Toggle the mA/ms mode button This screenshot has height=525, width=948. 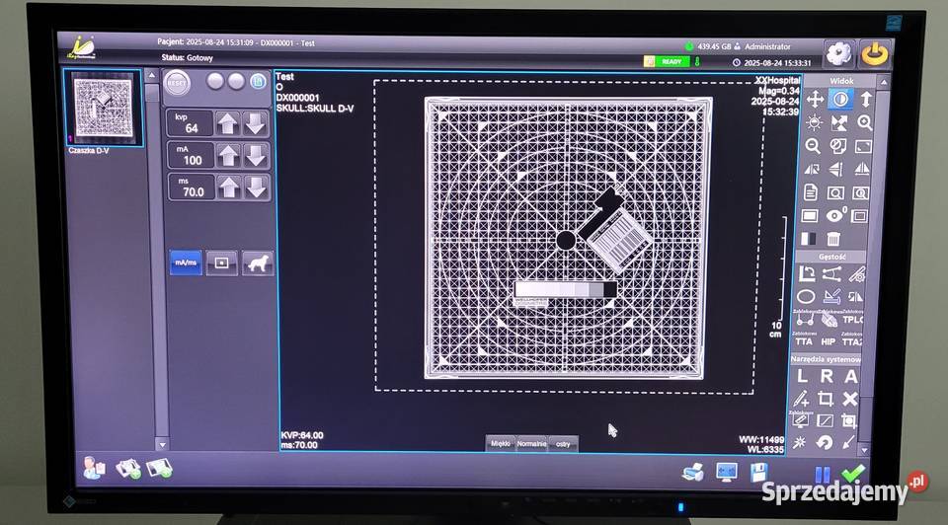tap(186, 262)
